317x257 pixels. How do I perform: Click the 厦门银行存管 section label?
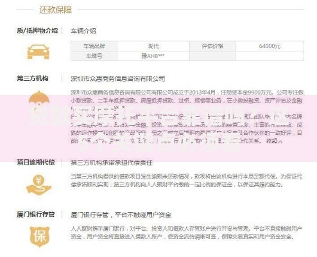point(36,215)
